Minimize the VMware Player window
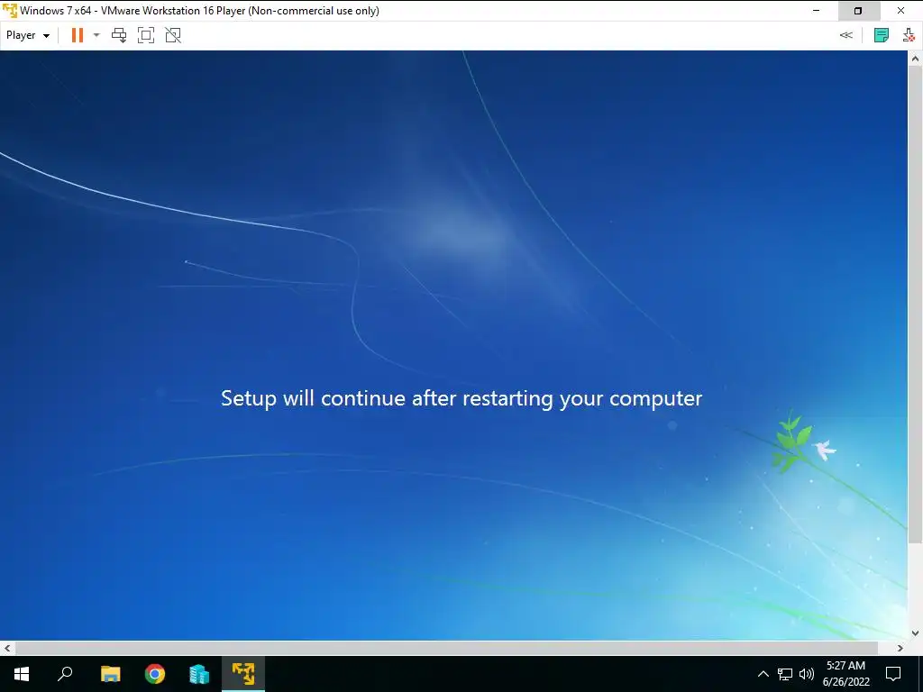 817,11
